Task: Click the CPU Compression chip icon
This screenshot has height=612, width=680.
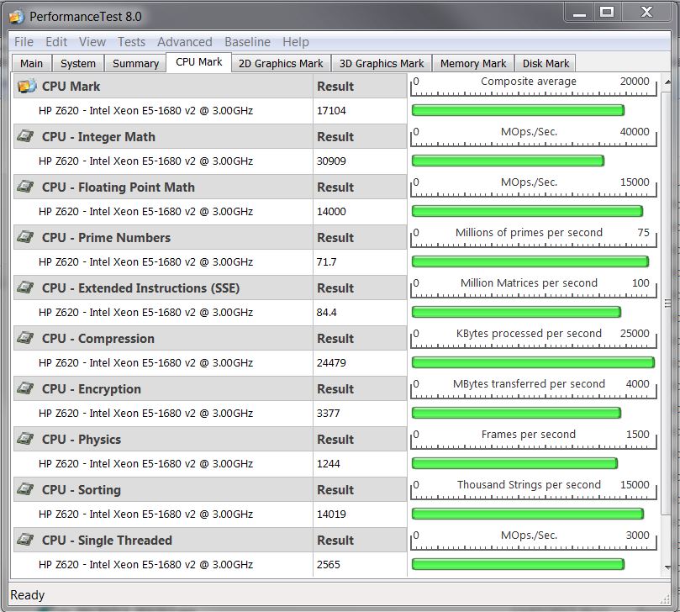Action: point(25,337)
